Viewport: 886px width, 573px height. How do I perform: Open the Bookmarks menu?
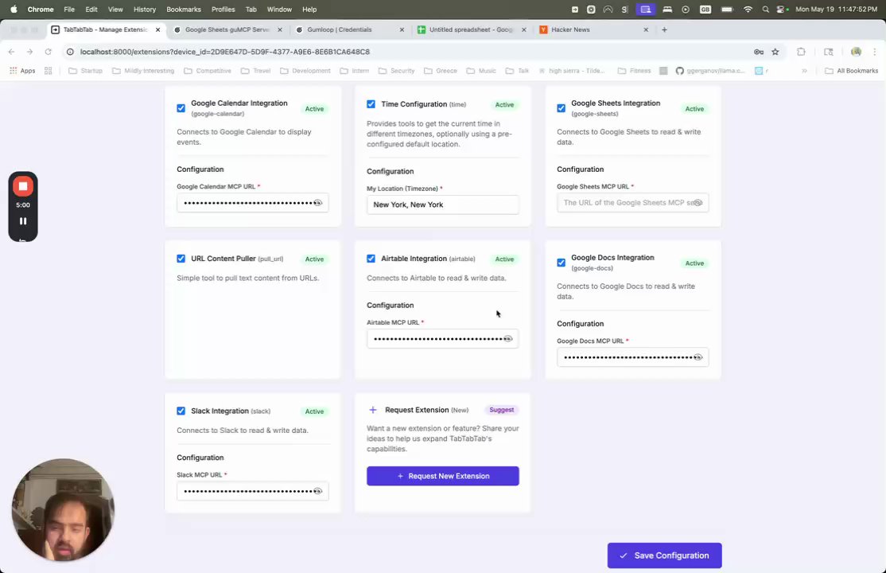pyautogui.click(x=184, y=9)
